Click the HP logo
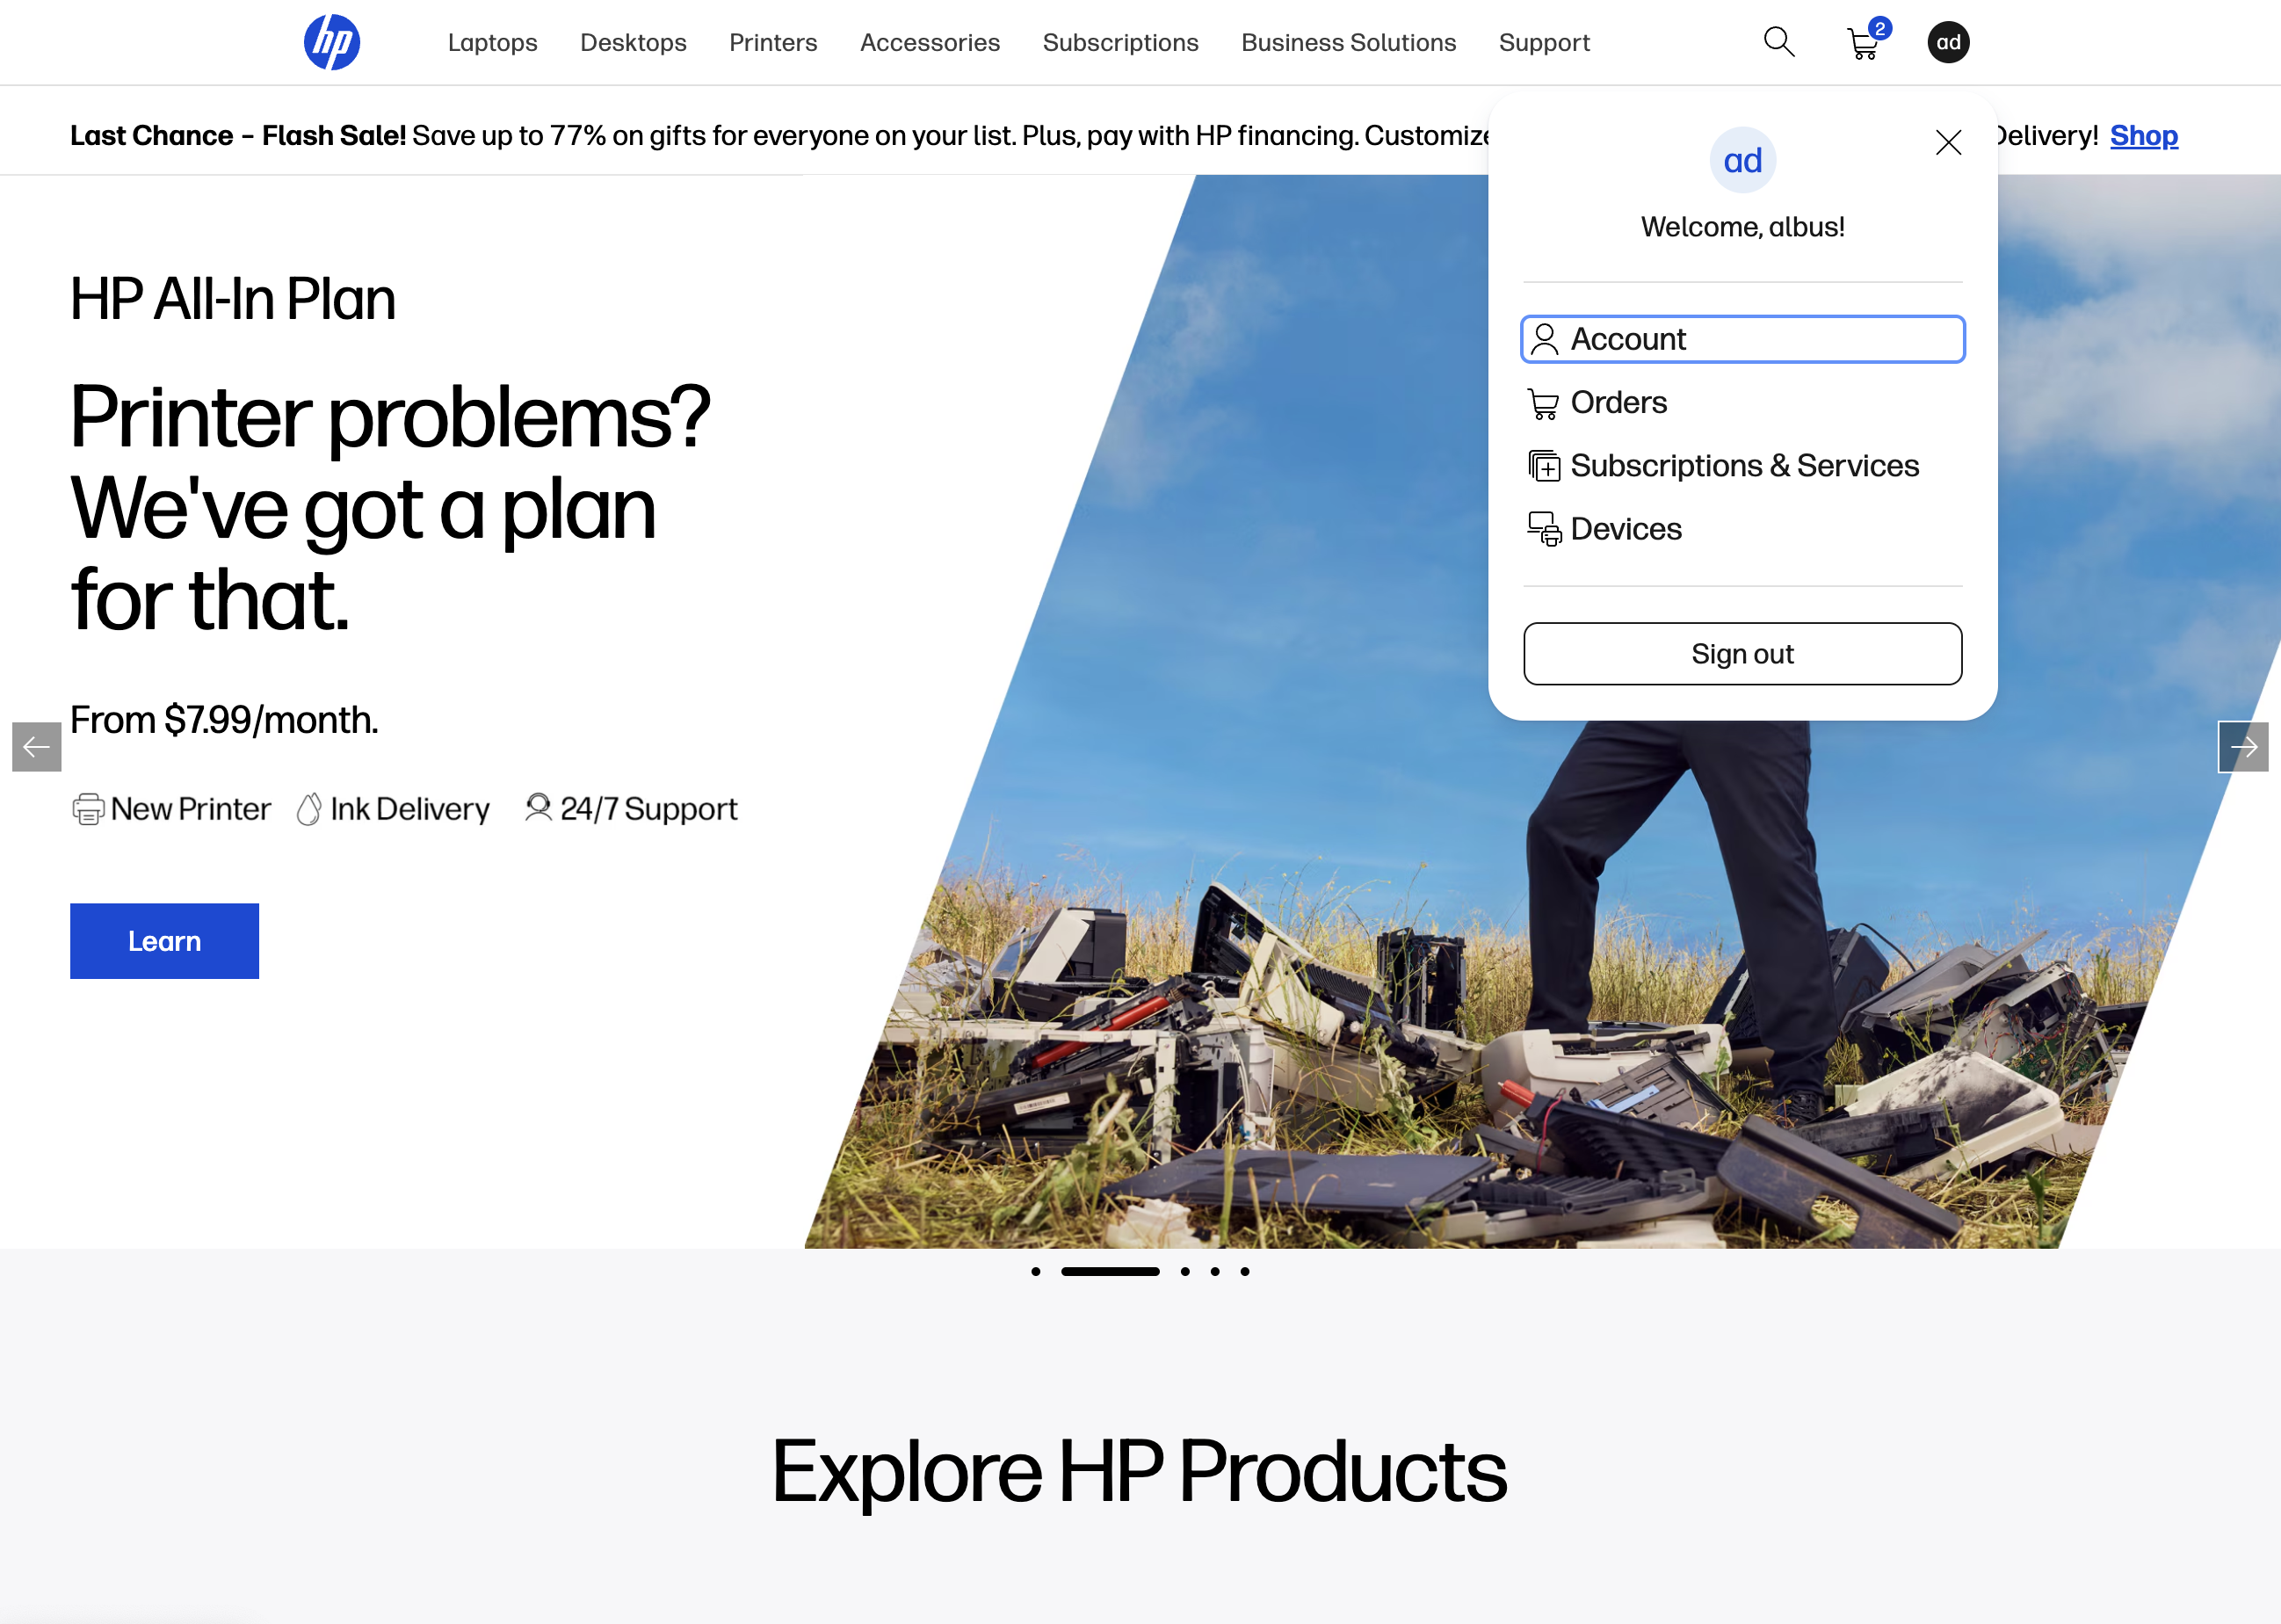Image resolution: width=2281 pixels, height=1624 pixels. tap(333, 42)
